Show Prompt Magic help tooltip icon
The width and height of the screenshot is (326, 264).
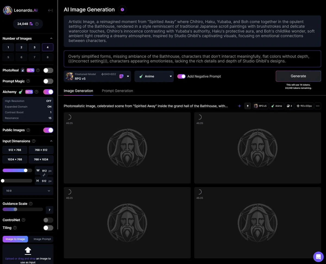28,81
